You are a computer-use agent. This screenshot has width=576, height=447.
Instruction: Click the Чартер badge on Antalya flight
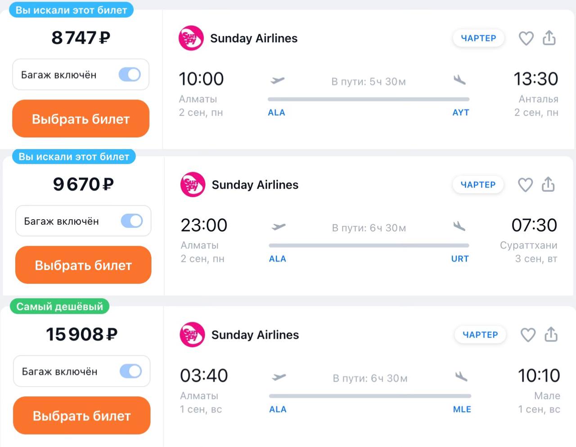coord(478,38)
